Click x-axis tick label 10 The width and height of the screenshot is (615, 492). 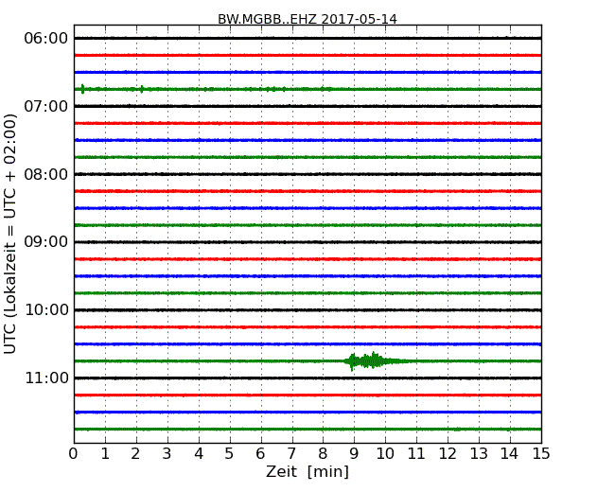click(x=385, y=454)
